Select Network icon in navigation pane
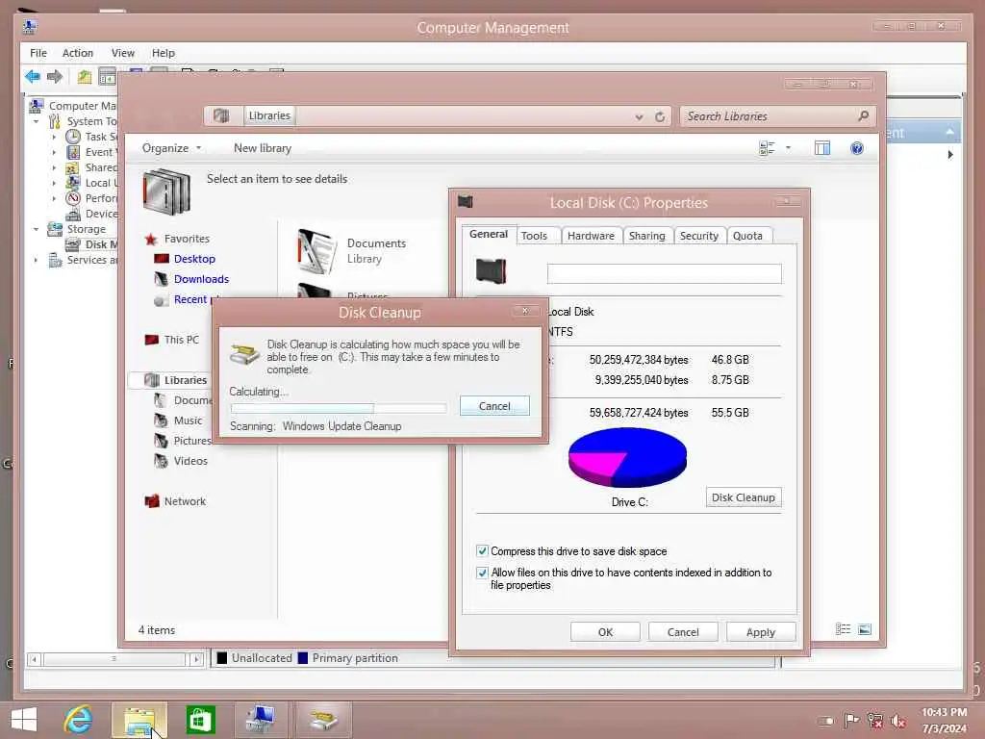The image size is (985, 739). (151, 501)
